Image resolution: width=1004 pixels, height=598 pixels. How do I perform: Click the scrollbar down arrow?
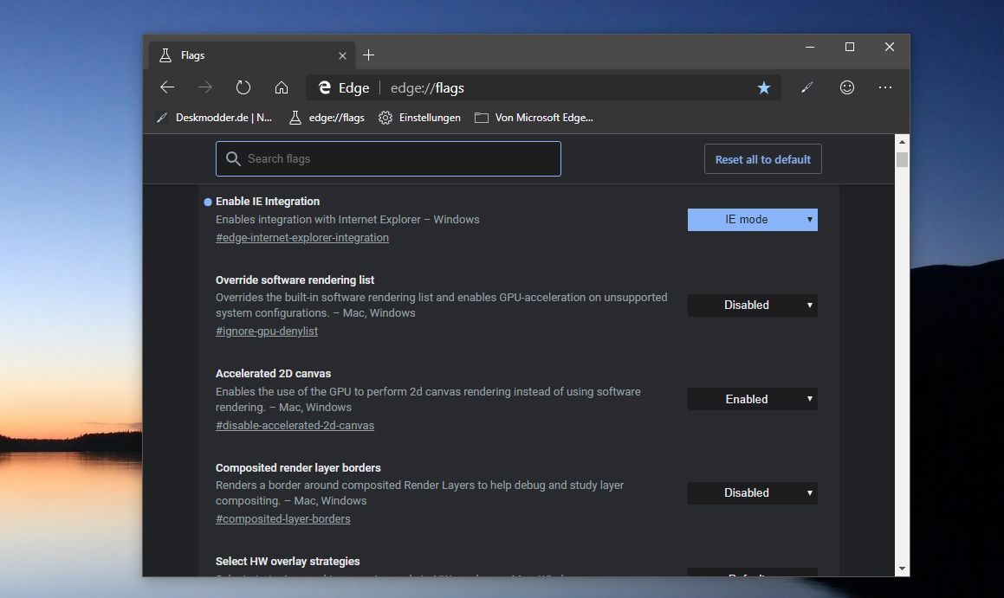click(x=902, y=569)
